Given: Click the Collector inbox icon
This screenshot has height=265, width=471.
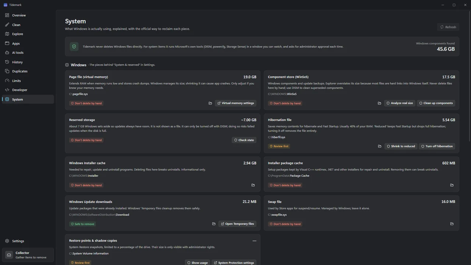Looking at the screenshot, I should pos(9,255).
